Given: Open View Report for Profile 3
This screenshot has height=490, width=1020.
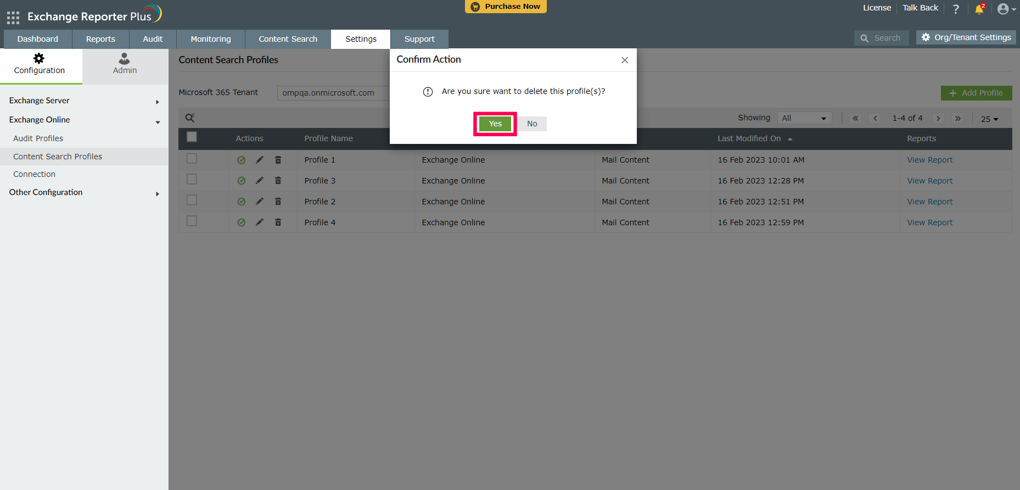Looking at the screenshot, I should (929, 181).
